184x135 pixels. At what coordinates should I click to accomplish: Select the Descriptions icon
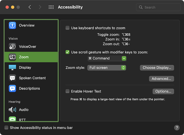pyautogui.click(x=12, y=88)
